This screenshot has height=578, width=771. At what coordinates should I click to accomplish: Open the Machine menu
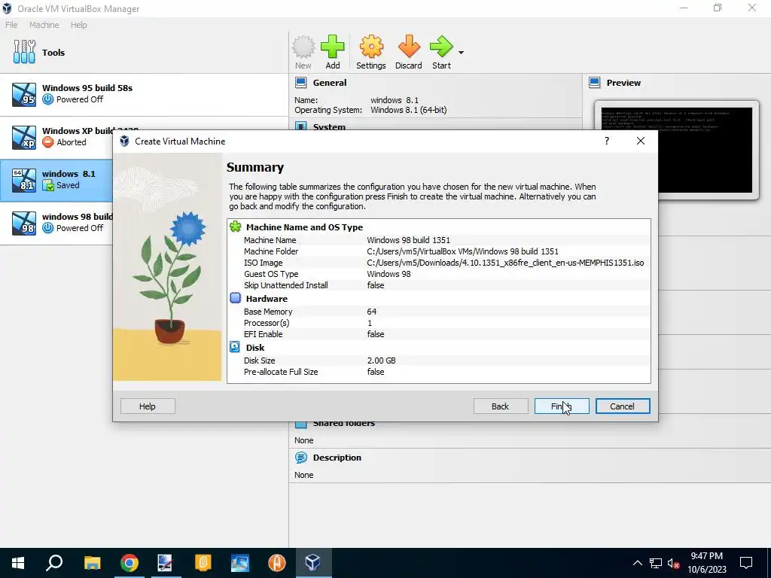(x=44, y=25)
